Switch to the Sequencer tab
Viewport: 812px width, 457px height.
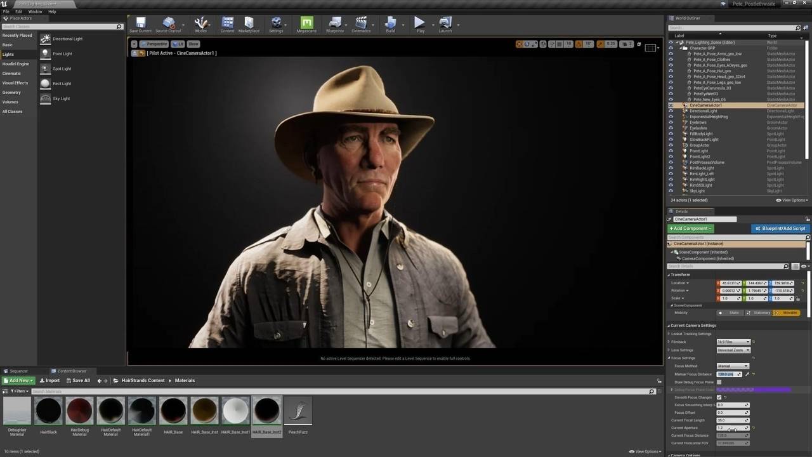18,371
